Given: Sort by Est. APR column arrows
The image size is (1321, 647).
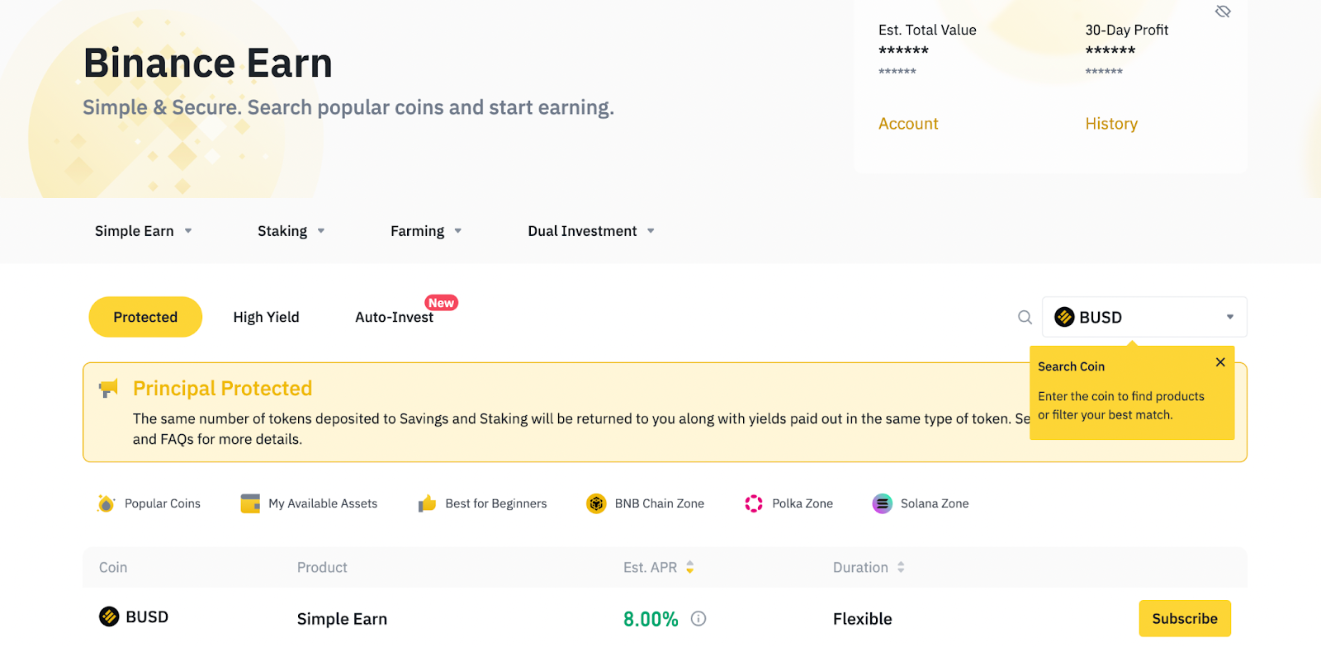Looking at the screenshot, I should [x=690, y=567].
